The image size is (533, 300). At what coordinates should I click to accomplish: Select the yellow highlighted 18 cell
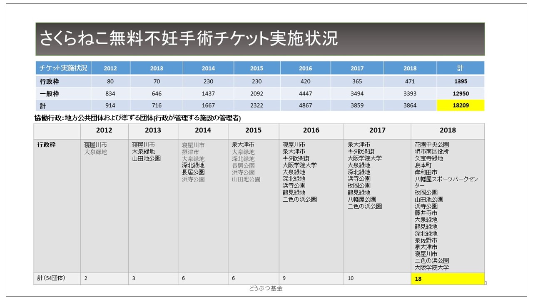pyautogui.click(x=448, y=279)
